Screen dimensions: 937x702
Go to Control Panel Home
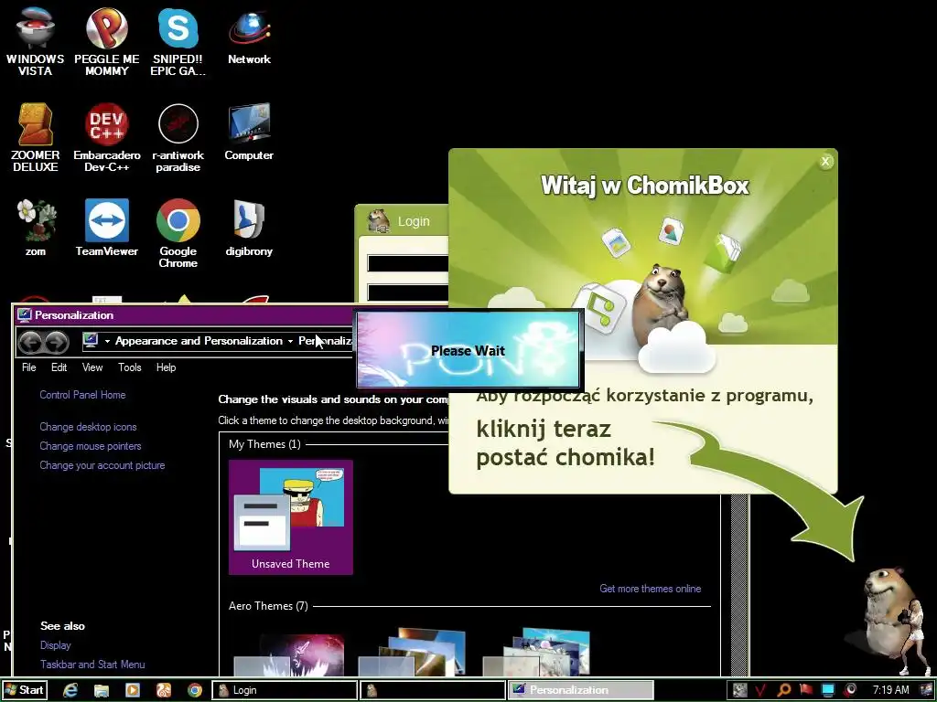[x=82, y=395]
